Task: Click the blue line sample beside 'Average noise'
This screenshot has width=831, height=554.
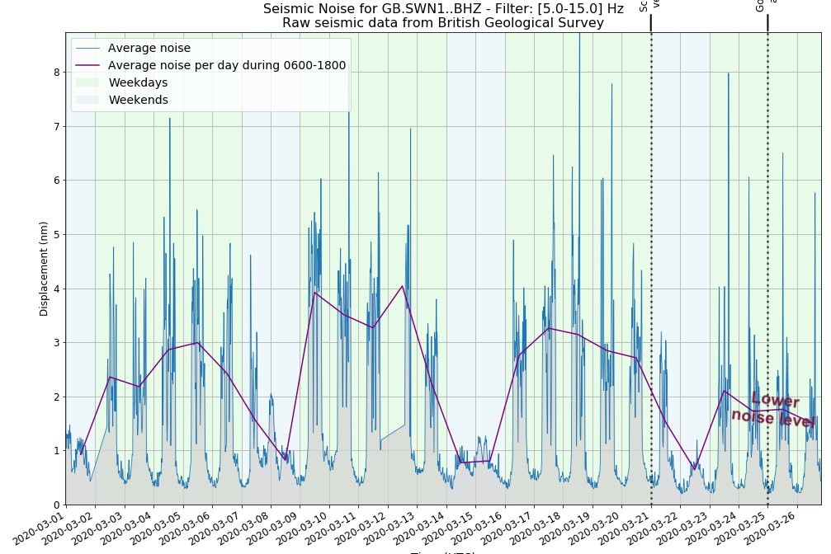Action: 87,48
